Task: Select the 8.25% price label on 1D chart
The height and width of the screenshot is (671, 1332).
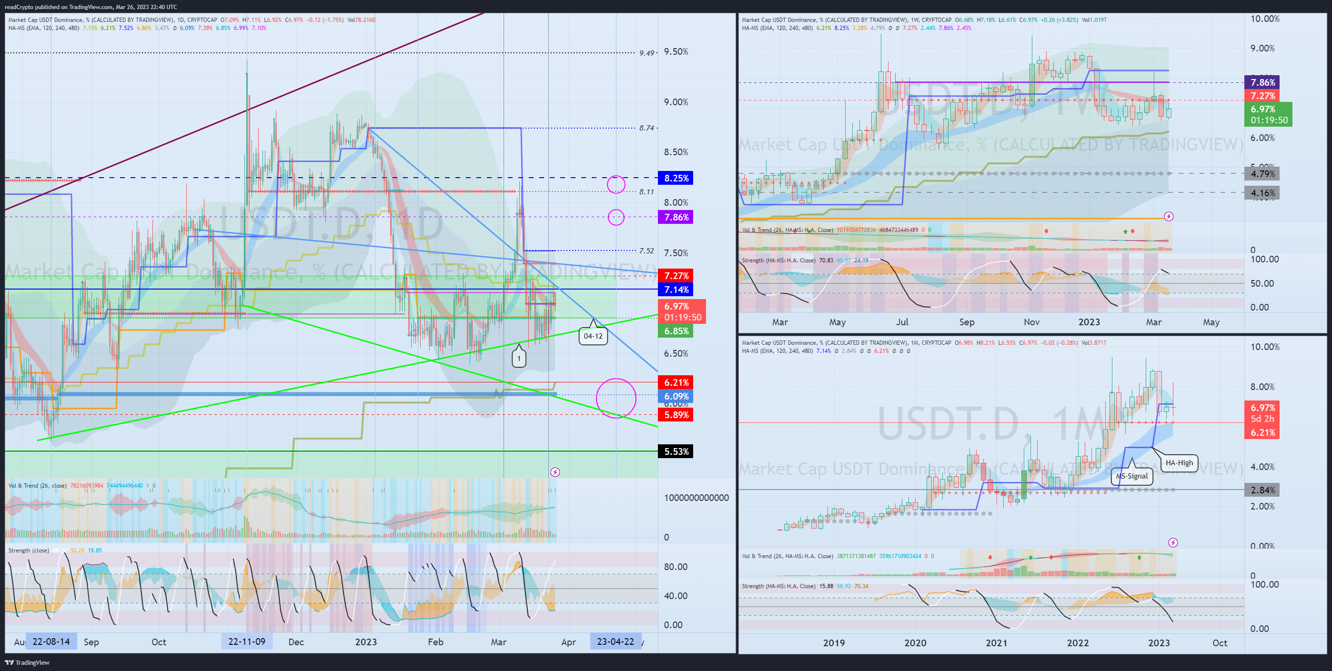Action: pyautogui.click(x=676, y=178)
